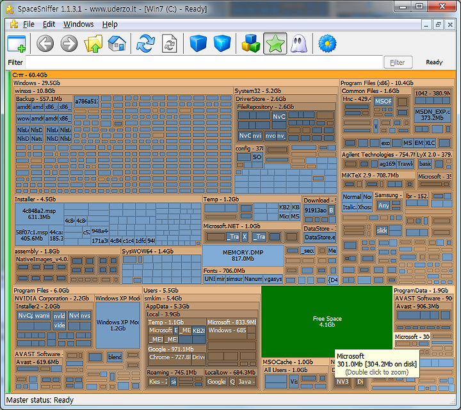Viewport: 461px width, 410px height.
Task: Click the New view window icon
Action: coord(17,44)
